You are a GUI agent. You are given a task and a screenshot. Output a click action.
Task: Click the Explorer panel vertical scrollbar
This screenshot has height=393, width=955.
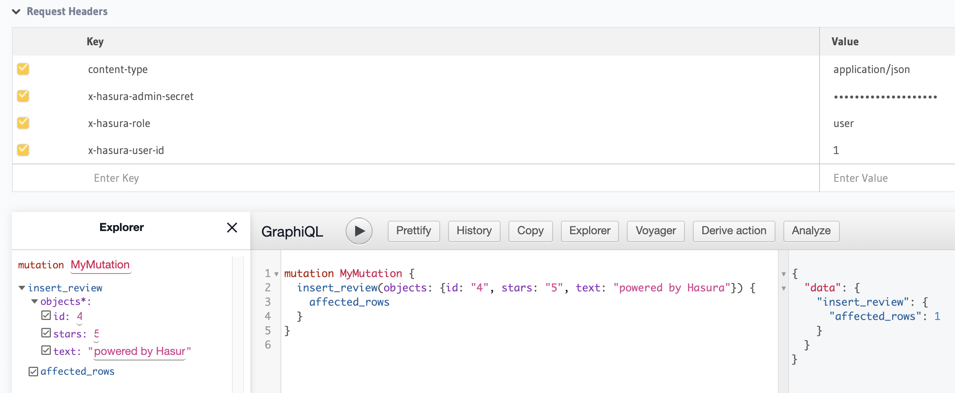pos(238,325)
